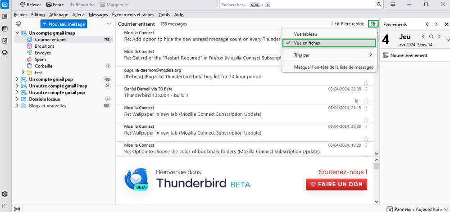
Task: Open the Outils menu
Action: 164,15
